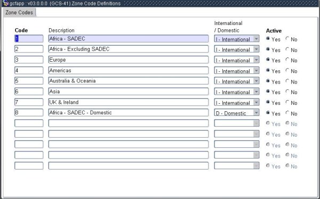
Task: Set Active to Yes for Africa - SADEC - Domestic
Action: [268, 113]
